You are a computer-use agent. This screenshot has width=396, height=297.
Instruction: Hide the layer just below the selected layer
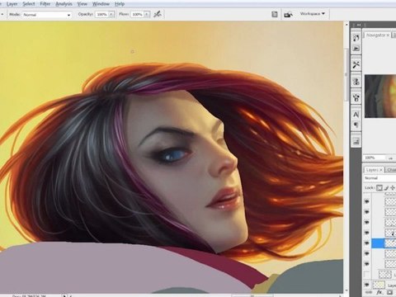[367, 253]
